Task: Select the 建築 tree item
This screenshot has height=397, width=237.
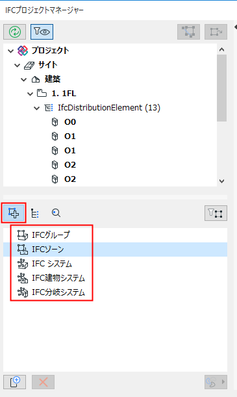Action: tap(53, 79)
